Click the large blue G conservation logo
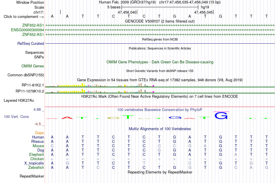This screenshot has height=183, width=275. point(221,116)
